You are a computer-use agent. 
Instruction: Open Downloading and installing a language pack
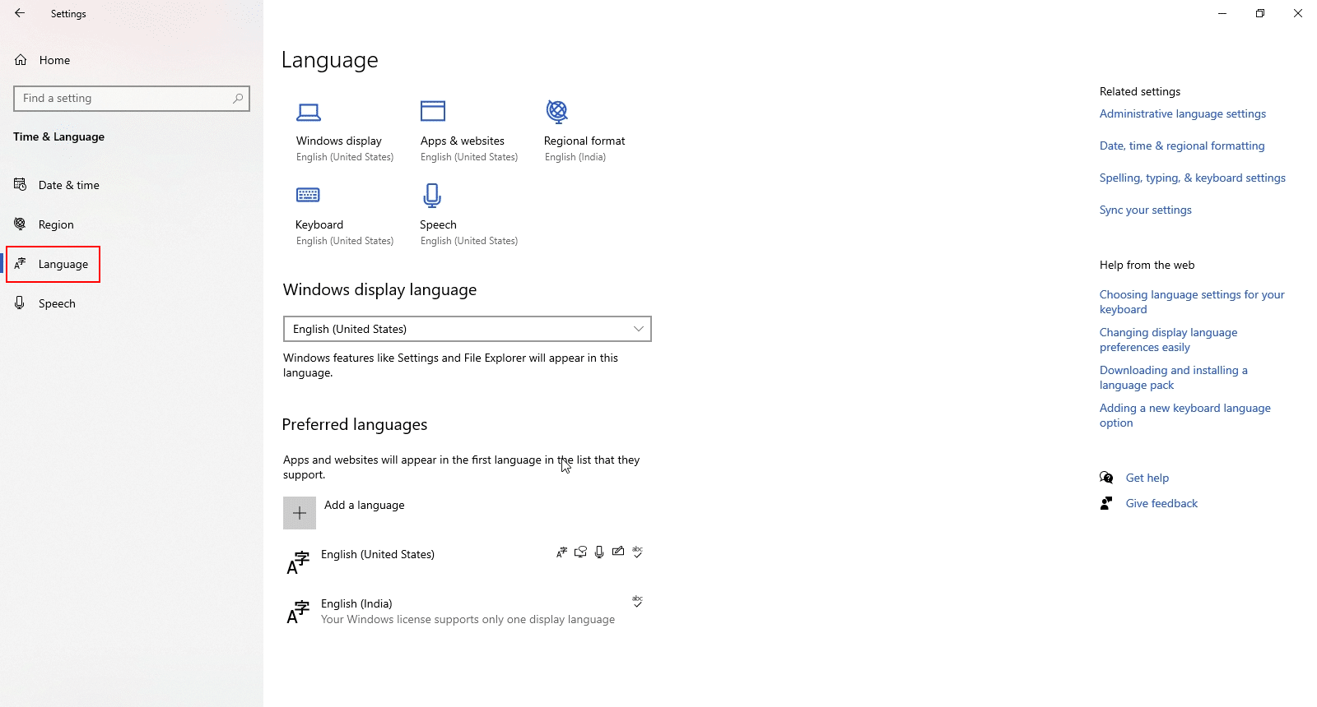(1174, 378)
